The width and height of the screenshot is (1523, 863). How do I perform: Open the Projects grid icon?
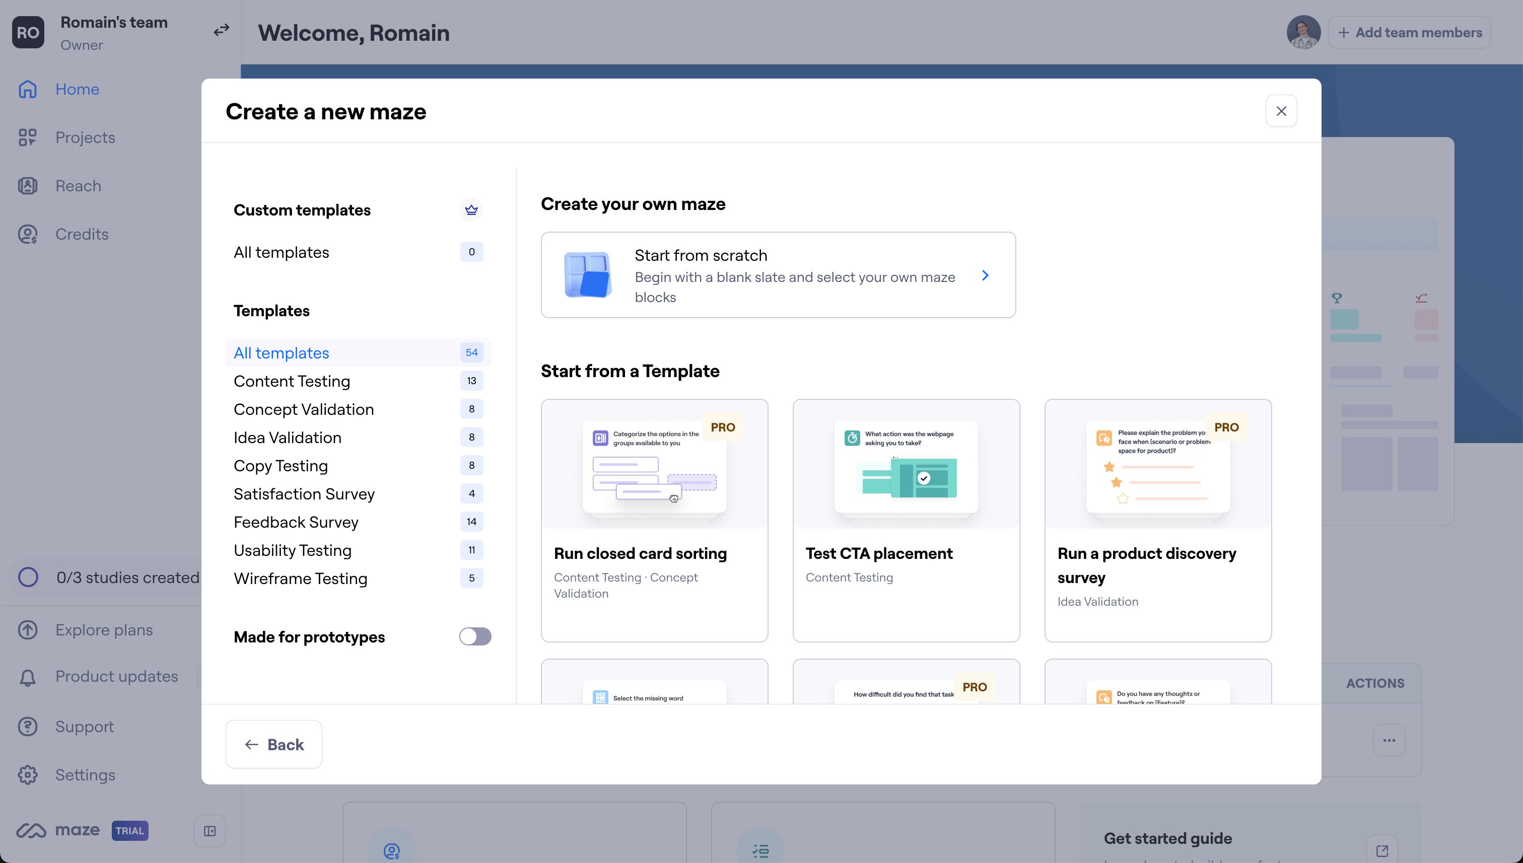[27, 137]
